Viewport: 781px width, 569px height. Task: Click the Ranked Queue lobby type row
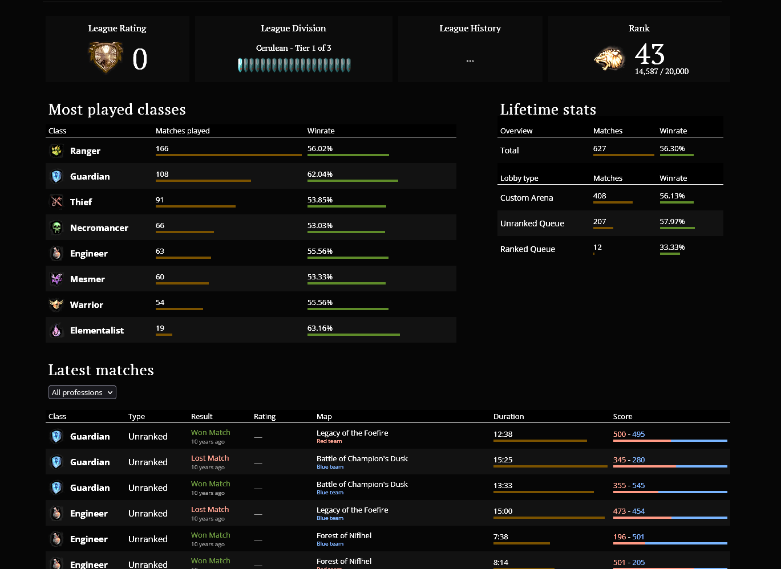click(610, 249)
